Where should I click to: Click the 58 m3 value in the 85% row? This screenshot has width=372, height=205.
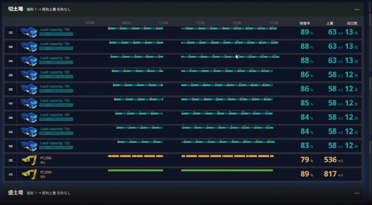(x=336, y=103)
